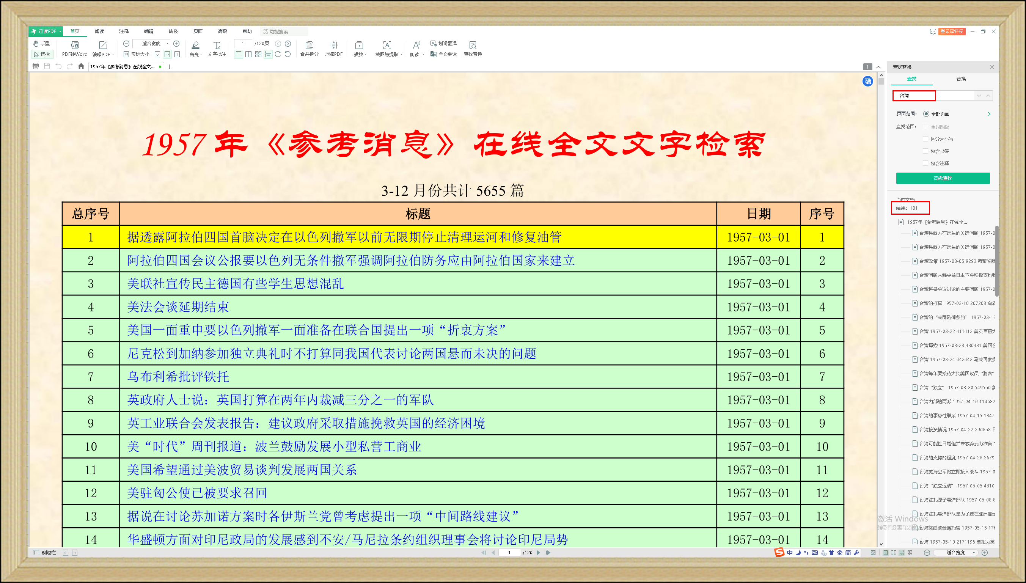Switch to the 替换 tab in search panel

[961, 79]
